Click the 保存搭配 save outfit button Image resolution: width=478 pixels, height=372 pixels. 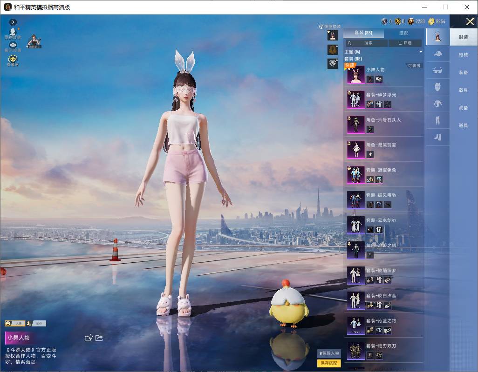click(x=329, y=363)
